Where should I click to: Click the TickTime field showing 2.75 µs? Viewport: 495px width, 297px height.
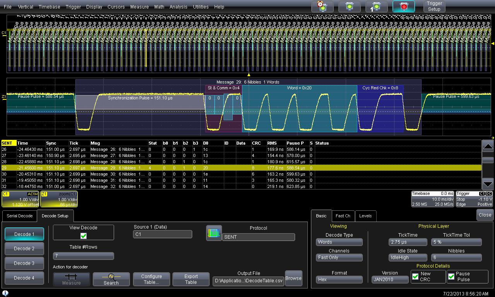click(x=408, y=242)
